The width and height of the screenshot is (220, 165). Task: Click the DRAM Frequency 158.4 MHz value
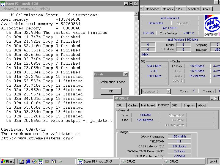pos(179,136)
